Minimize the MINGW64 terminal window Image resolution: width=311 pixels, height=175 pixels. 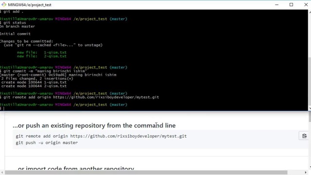click(276, 4)
